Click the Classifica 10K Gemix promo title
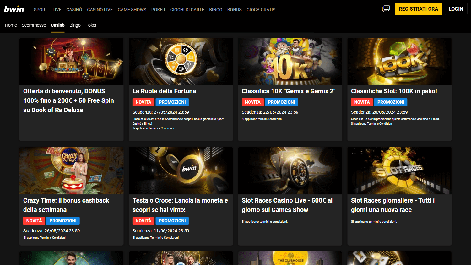This screenshot has width=471, height=265. (x=288, y=91)
